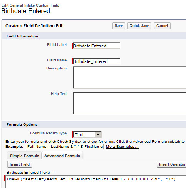186x188 pixels.
Task: Click the Insert Field button
Action: click(x=20, y=164)
